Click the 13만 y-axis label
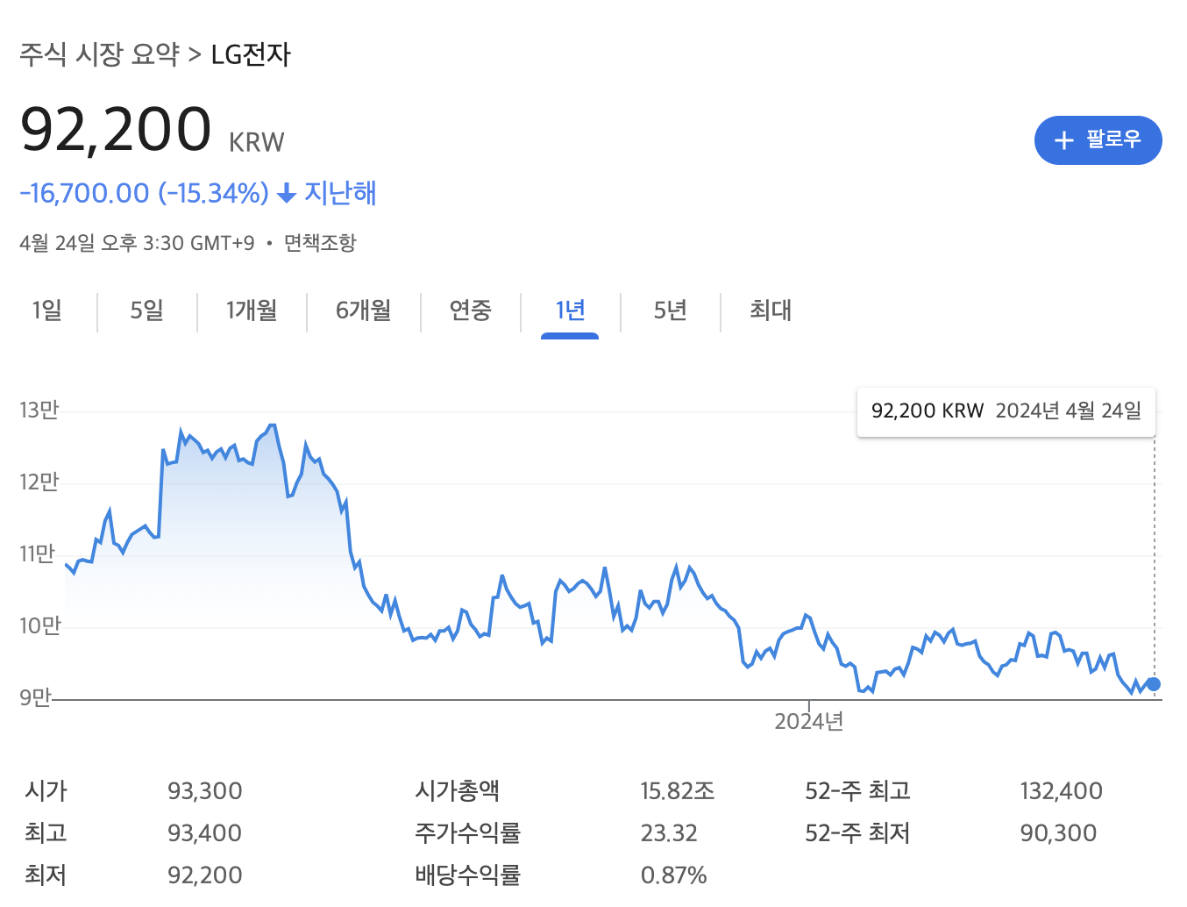 coord(39,410)
